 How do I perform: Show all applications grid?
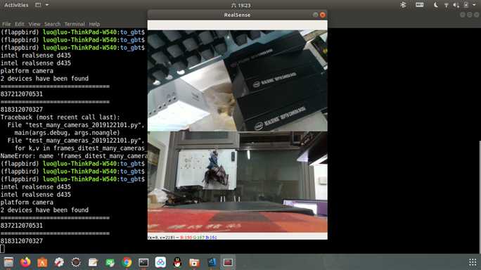(473, 262)
